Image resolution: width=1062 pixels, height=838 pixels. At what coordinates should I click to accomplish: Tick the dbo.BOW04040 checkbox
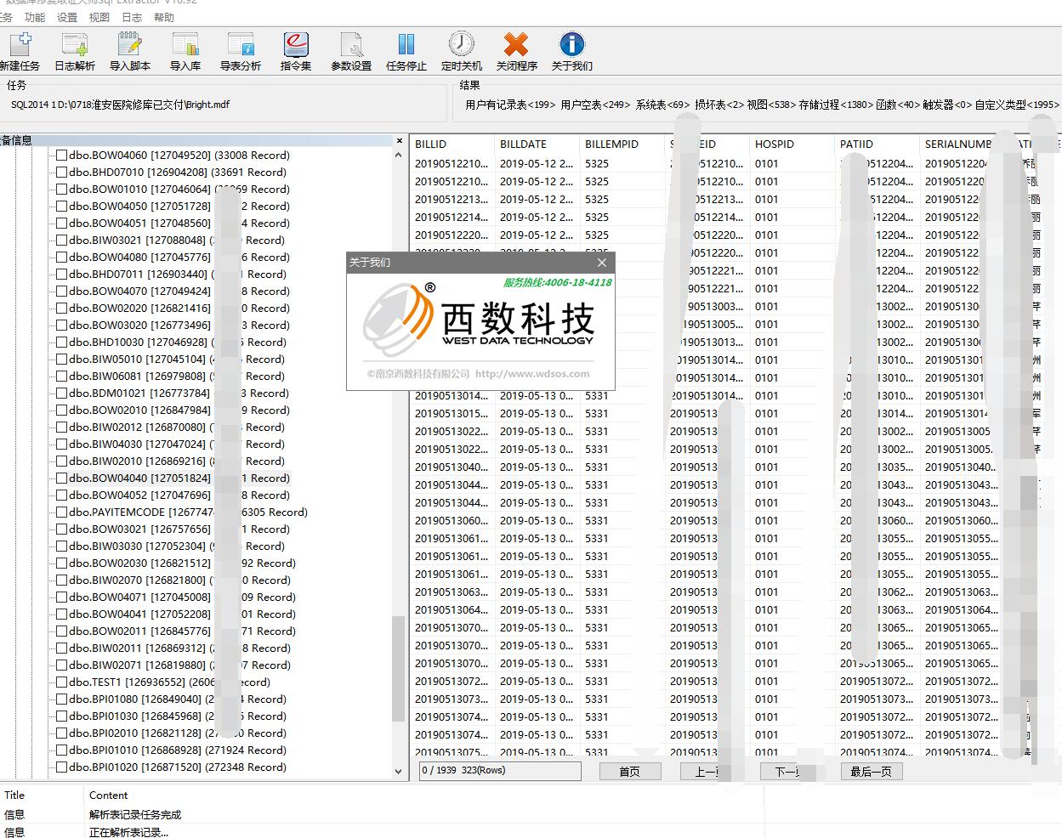pyautogui.click(x=61, y=478)
